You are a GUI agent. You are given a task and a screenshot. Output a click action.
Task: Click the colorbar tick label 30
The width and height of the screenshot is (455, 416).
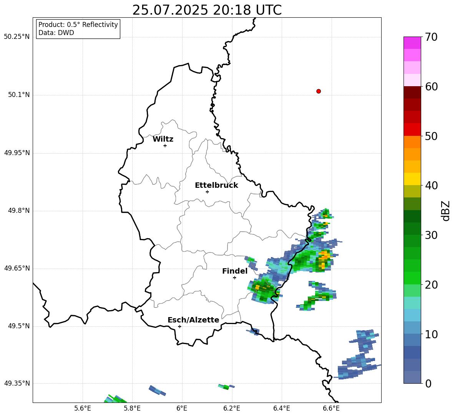pos(431,235)
